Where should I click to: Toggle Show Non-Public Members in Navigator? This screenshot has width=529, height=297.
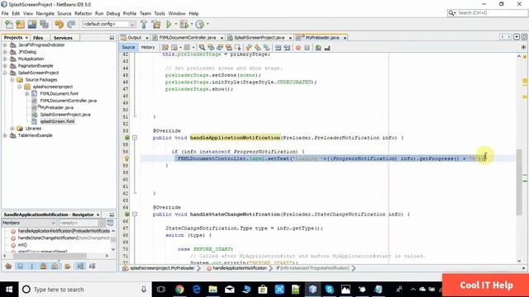[44, 266]
